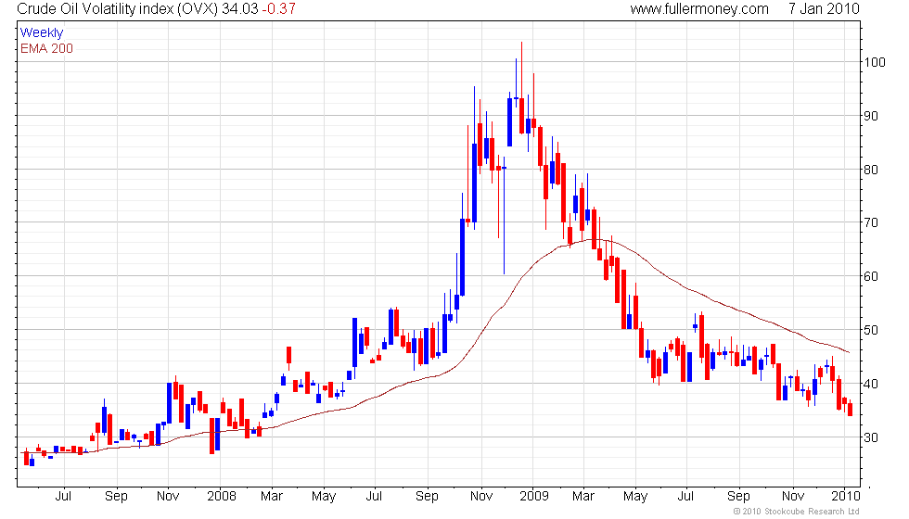Click the 'Nov' x-axis label just before 2009
The width and height of the screenshot is (909, 519).
pyautogui.click(x=481, y=497)
